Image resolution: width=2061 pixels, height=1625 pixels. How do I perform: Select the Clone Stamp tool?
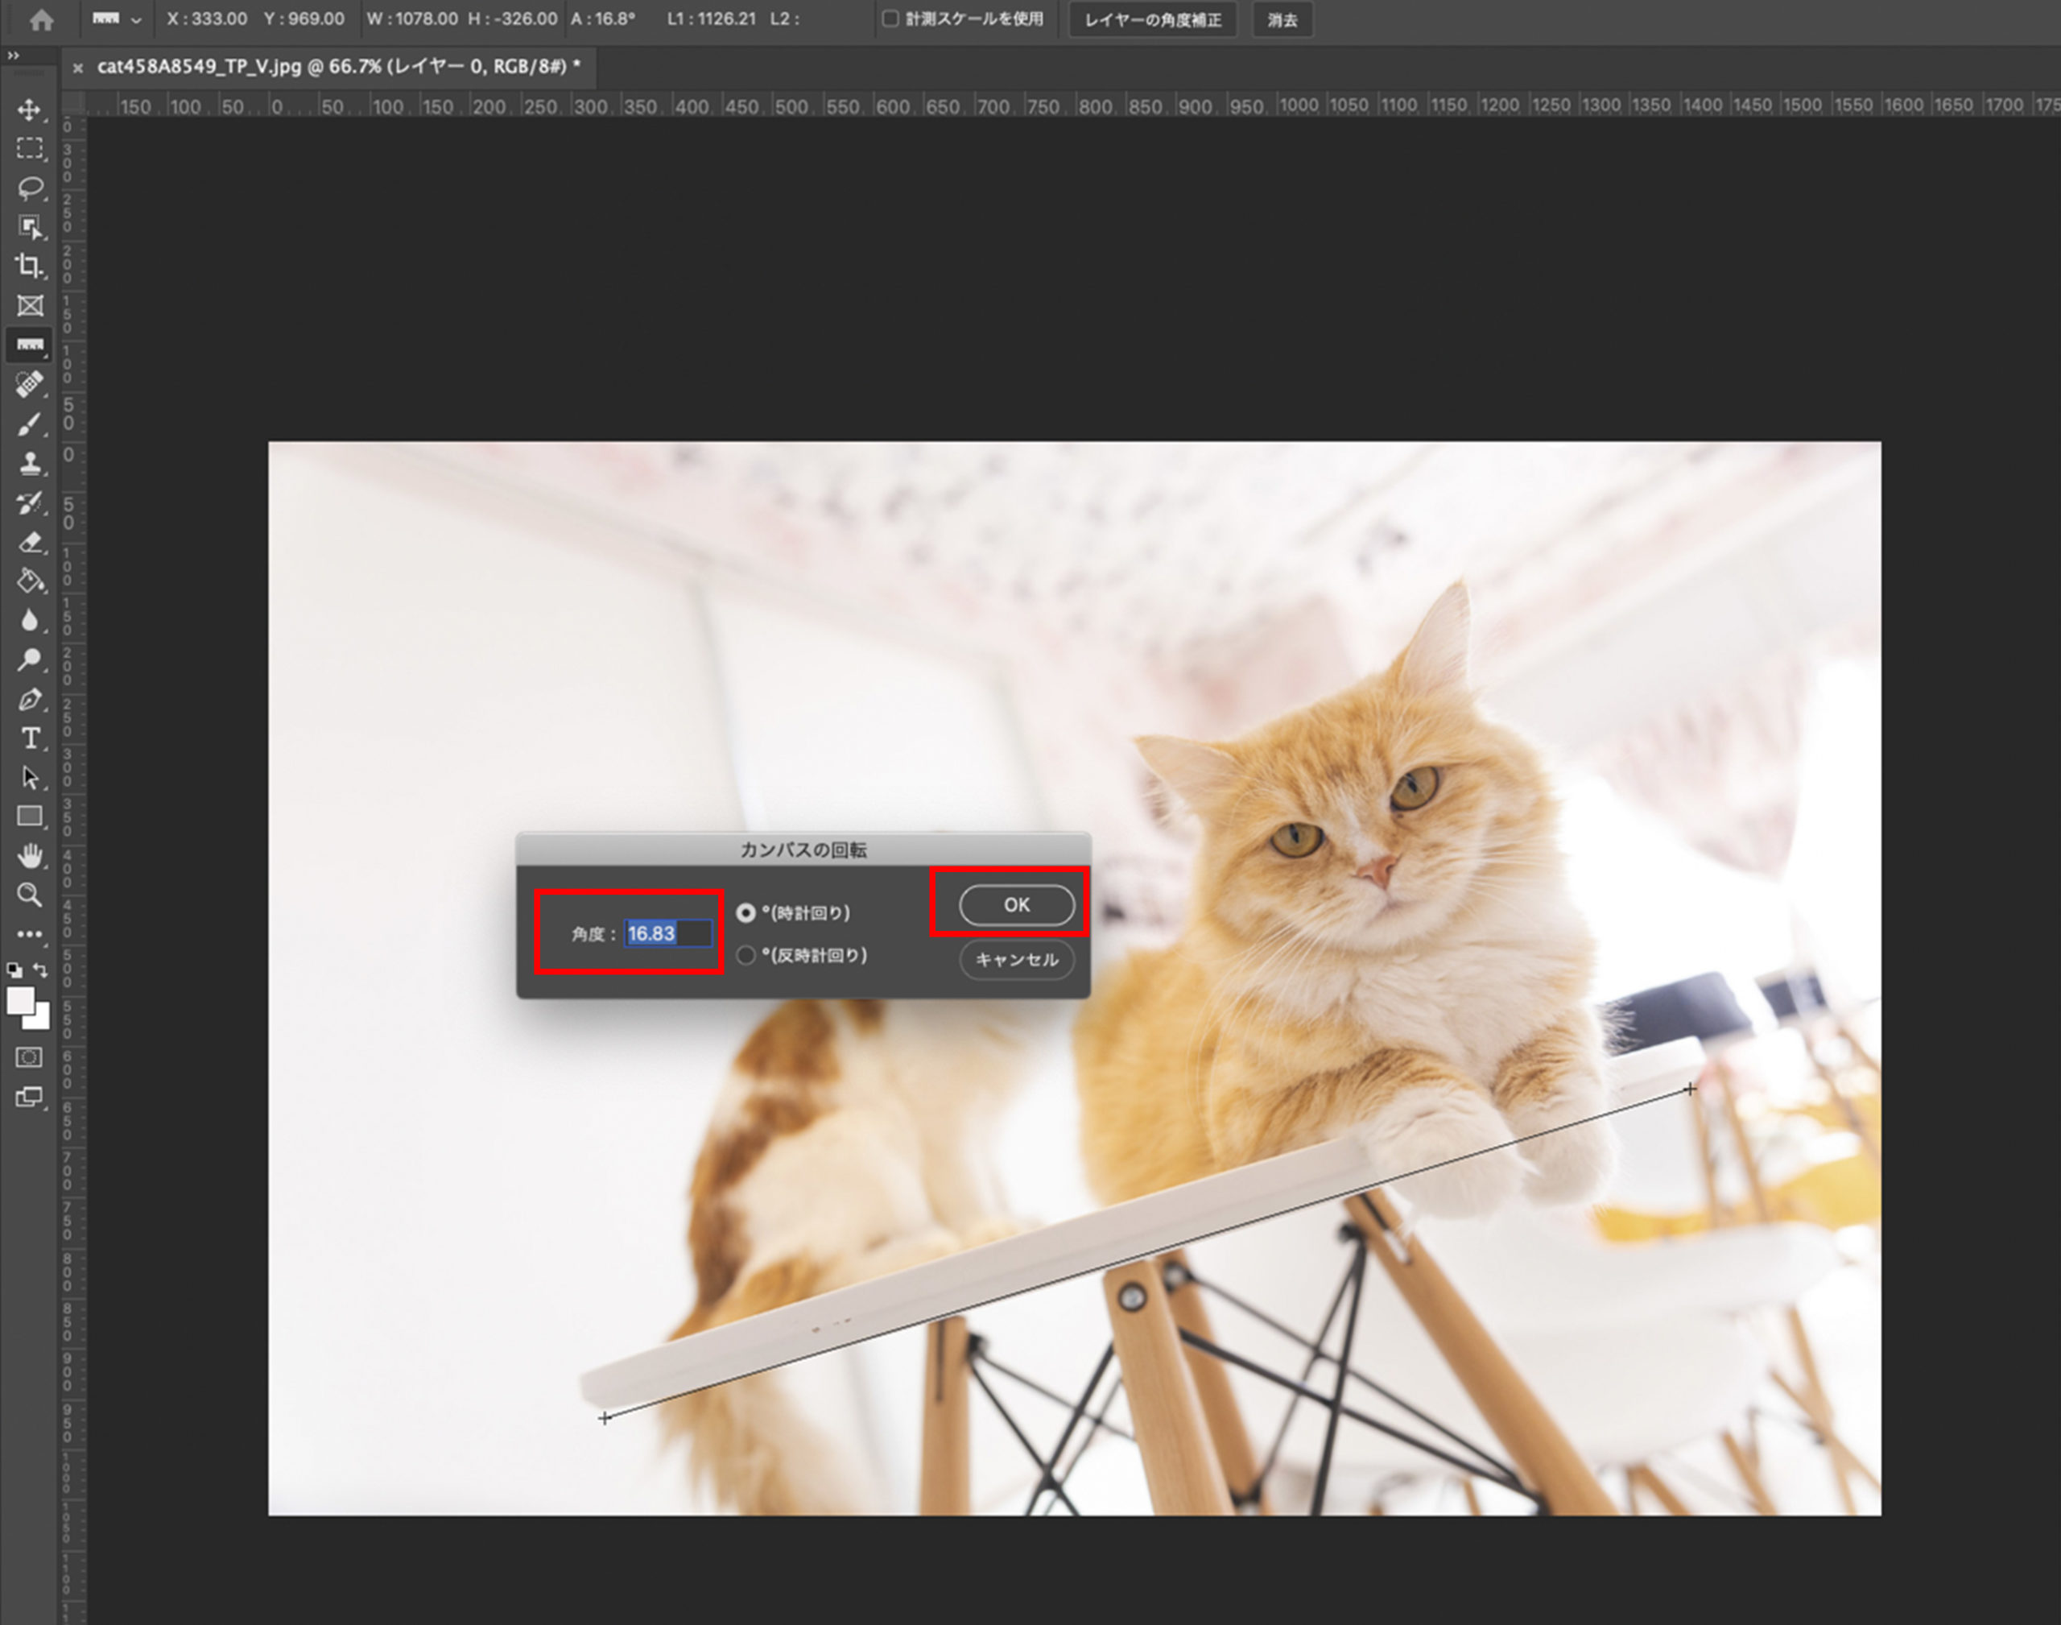(x=30, y=463)
